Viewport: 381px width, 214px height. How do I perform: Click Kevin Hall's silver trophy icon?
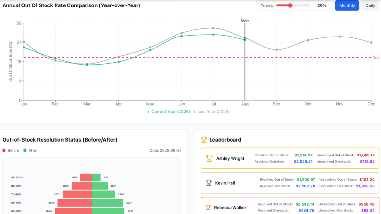point(209,183)
